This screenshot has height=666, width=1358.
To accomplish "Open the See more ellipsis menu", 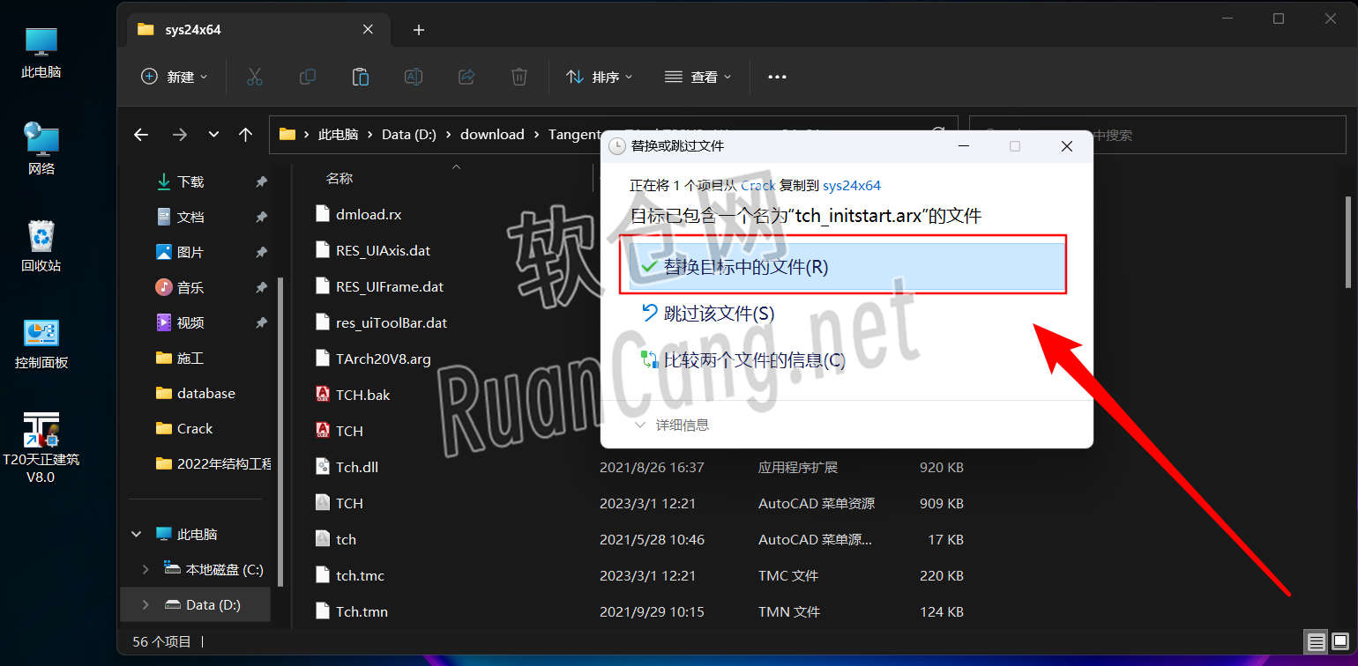I will click(776, 77).
